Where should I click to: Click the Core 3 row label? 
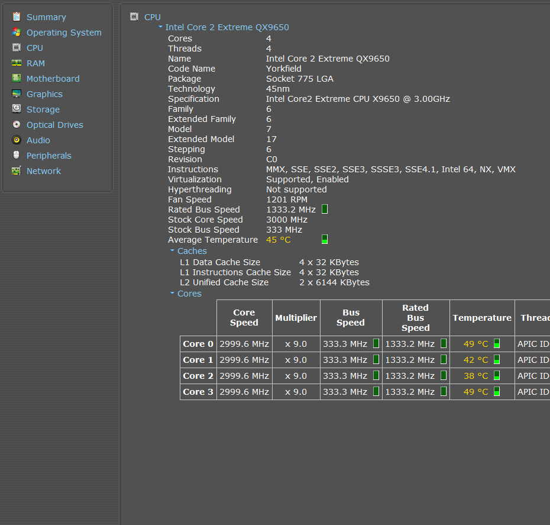click(x=198, y=392)
